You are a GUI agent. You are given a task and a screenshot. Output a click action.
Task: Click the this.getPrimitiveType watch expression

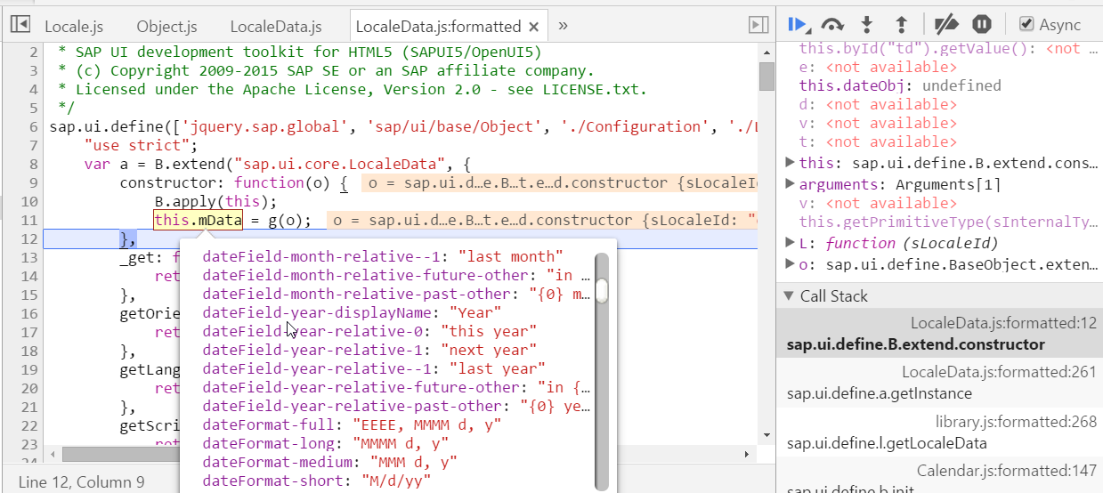tap(947, 222)
